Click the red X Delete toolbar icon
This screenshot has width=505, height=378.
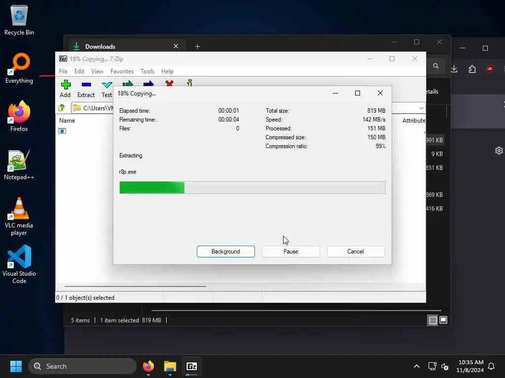170,83
